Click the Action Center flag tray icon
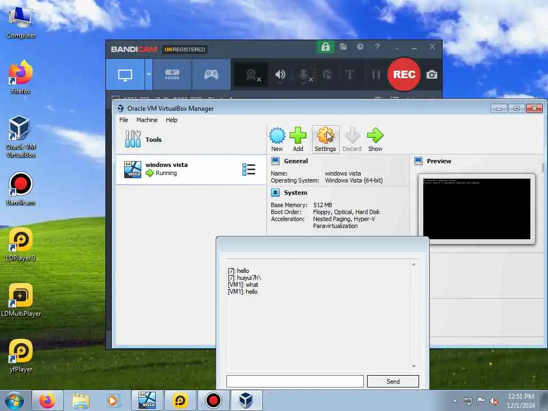548x411 pixels. (481, 401)
